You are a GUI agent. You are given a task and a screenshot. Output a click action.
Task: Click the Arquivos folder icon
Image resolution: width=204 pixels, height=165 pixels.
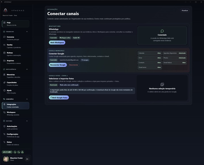[x=4, y=60]
